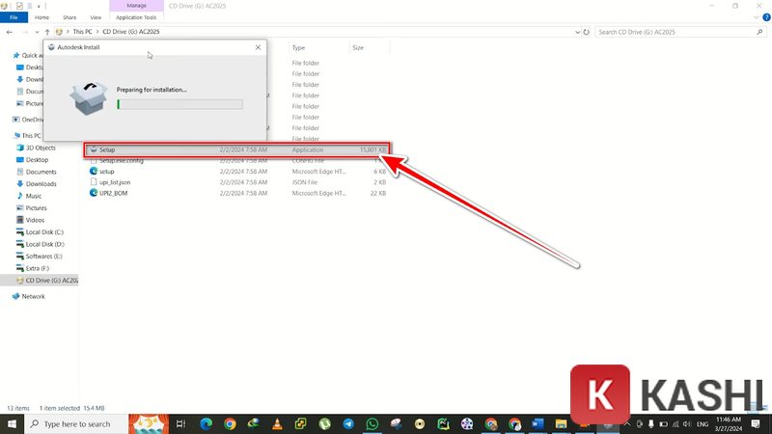Screen dimensions: 772x434
Task: Open the Windows Start menu
Action: click(12, 423)
